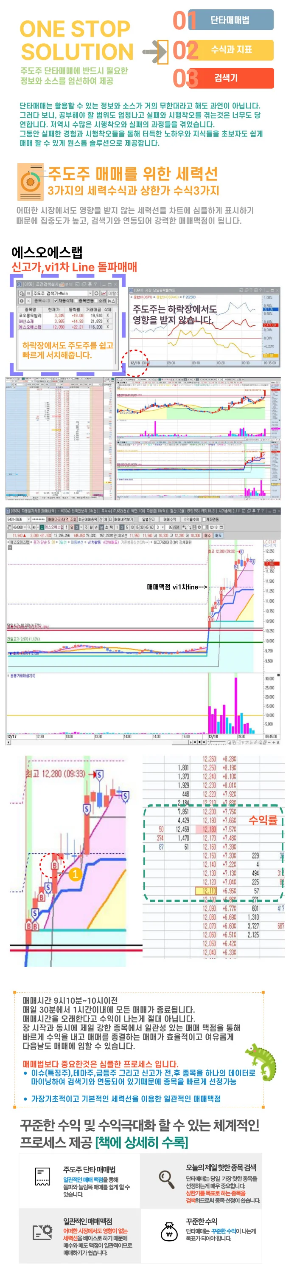Click the target icon next to 주도주 매매를 위한 세력선

pos(30,182)
